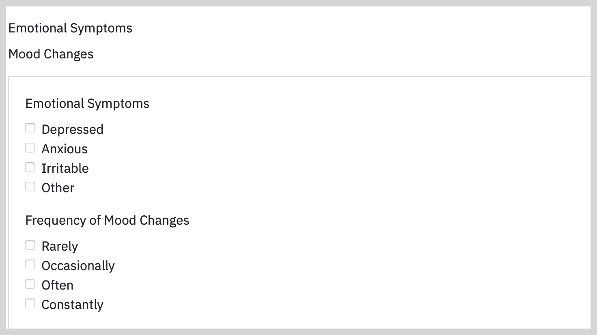Screen dimensions: 597x335
Task: Click the Emotional Symptoms title above Depressed
Action: point(87,103)
